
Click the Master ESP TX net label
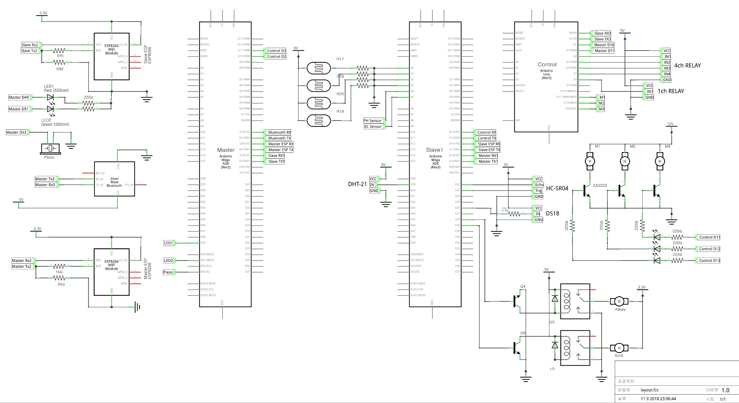click(x=278, y=150)
